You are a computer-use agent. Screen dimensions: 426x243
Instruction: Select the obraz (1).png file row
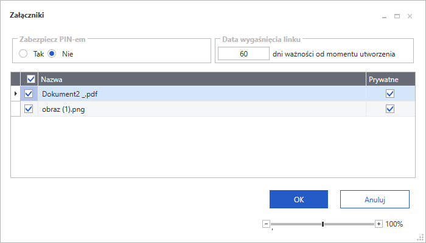pos(183,109)
